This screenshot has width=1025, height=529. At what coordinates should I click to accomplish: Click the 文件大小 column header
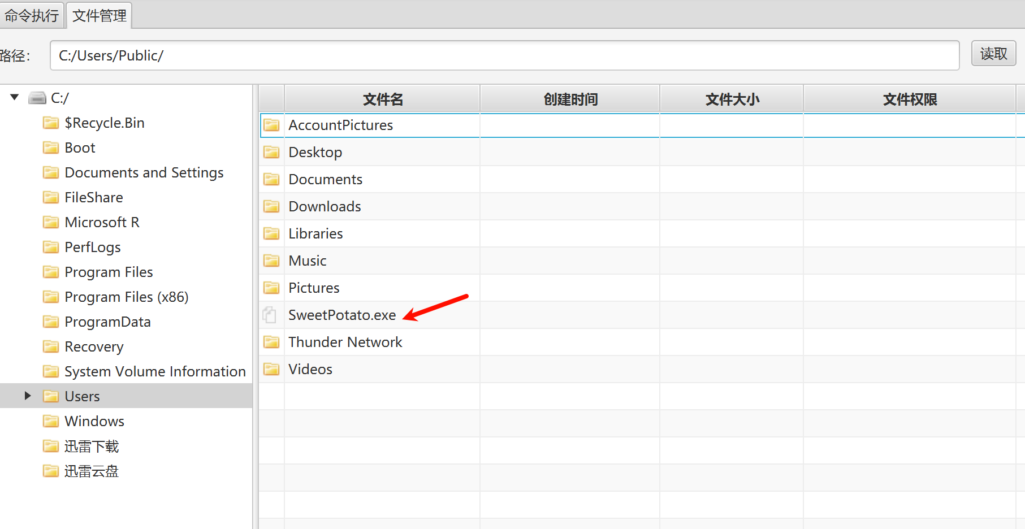(732, 99)
